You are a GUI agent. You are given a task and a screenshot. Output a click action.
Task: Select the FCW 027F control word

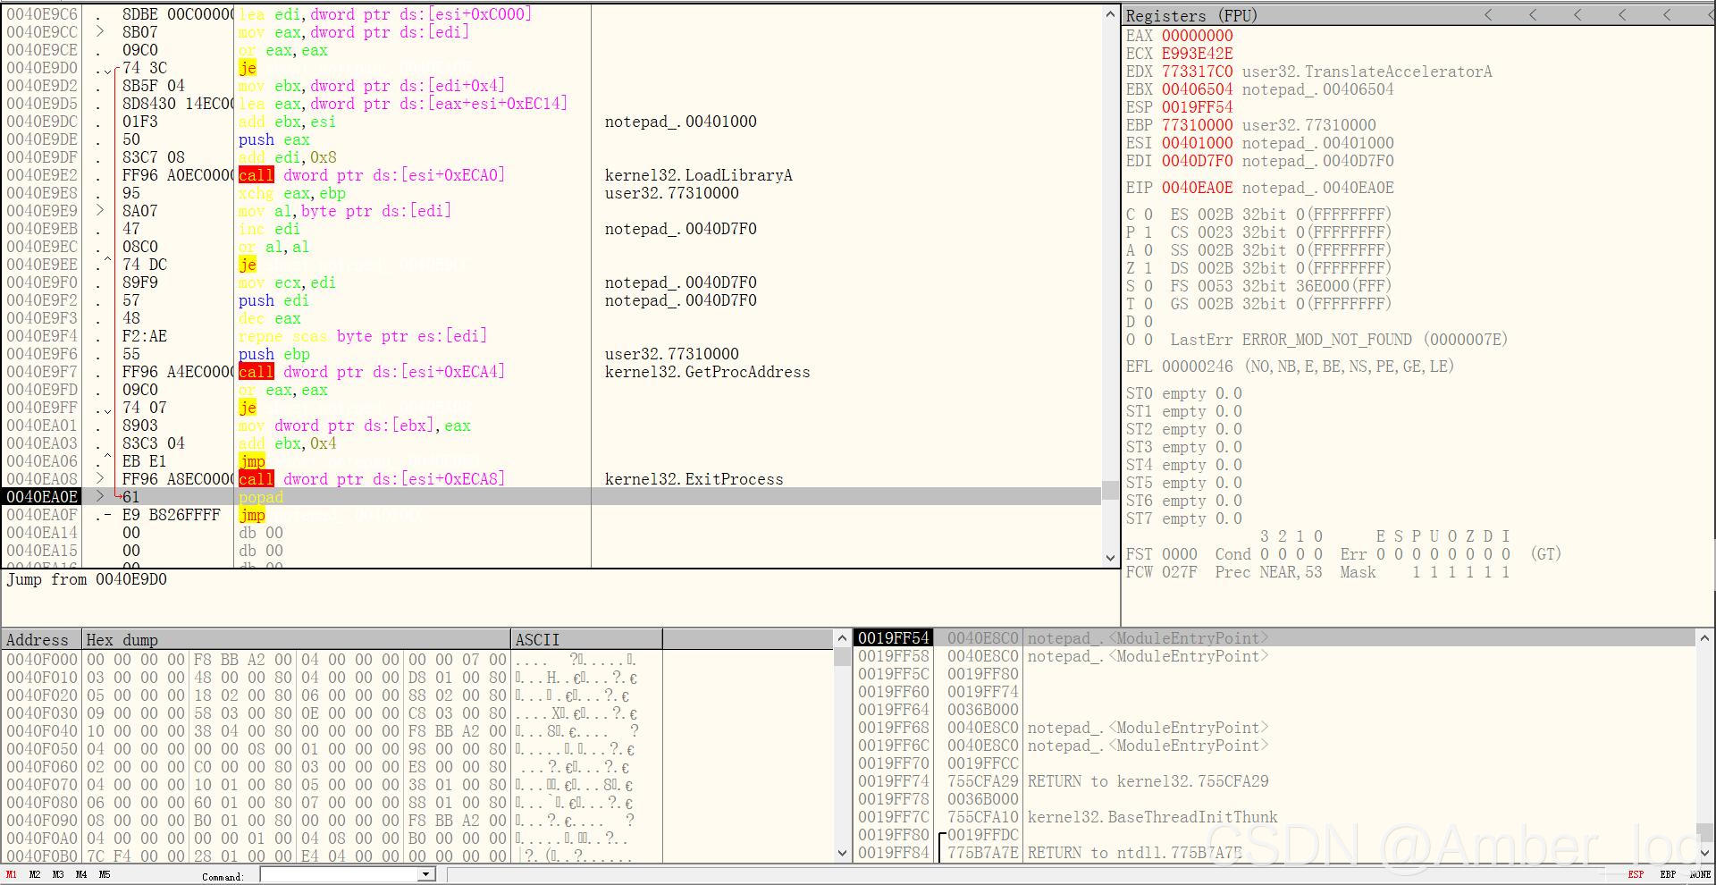[x=1161, y=572]
